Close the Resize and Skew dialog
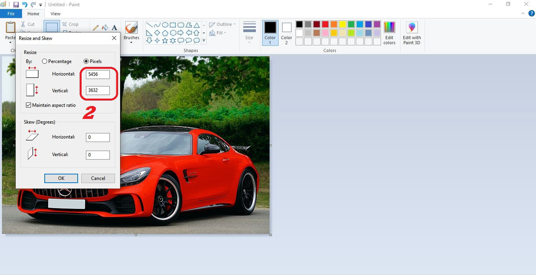The height and width of the screenshot is (275, 536). (114, 38)
